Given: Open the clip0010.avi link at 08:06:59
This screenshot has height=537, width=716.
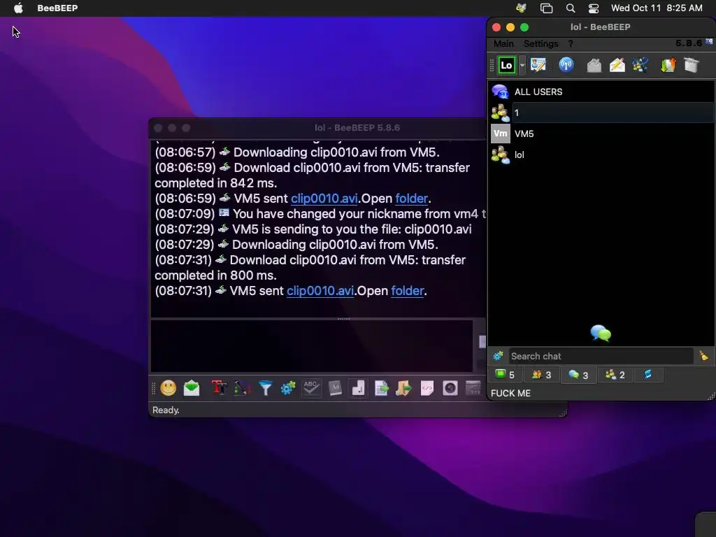Looking at the screenshot, I should point(324,199).
